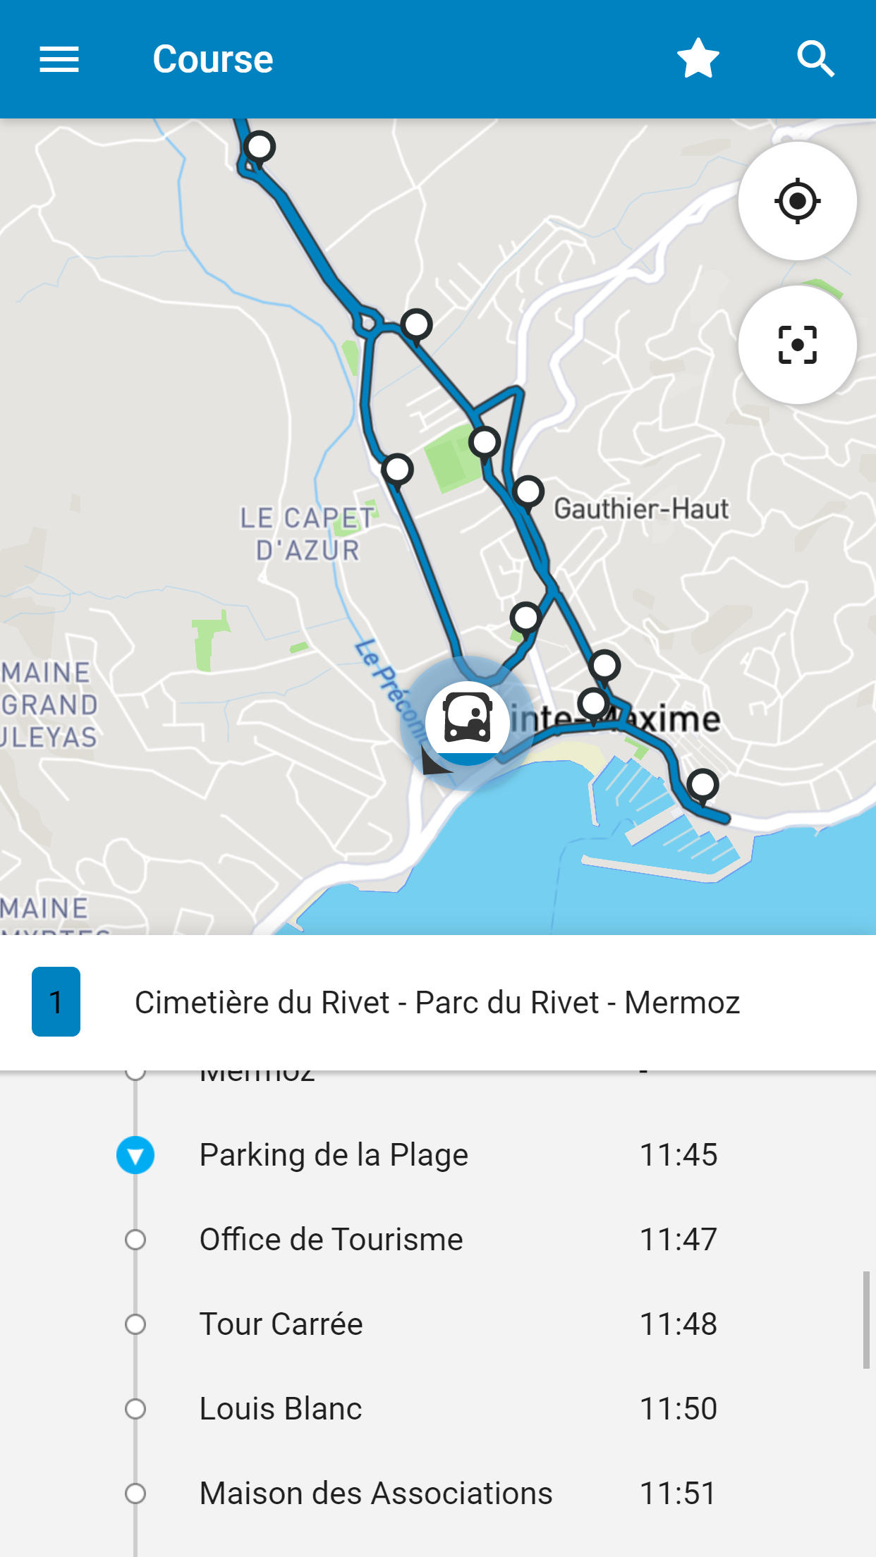This screenshot has width=876, height=1557.
Task: Center map on my location
Action: (x=797, y=202)
